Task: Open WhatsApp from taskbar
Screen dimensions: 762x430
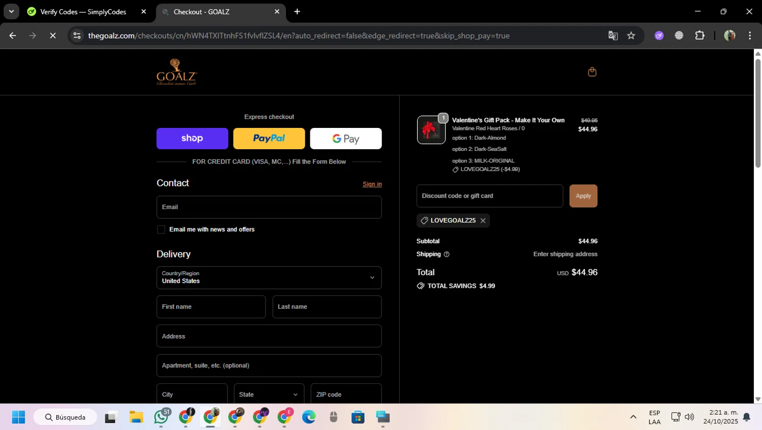Action: pos(161,417)
